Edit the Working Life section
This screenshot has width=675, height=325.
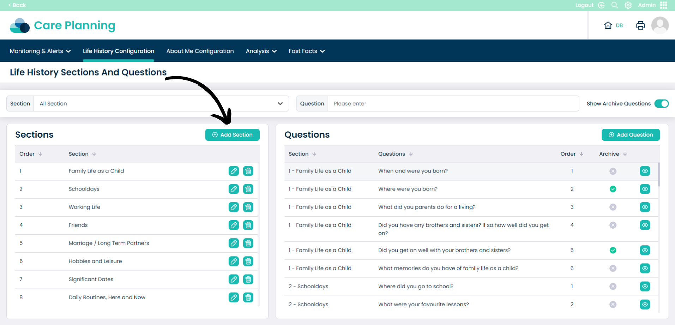pos(234,207)
